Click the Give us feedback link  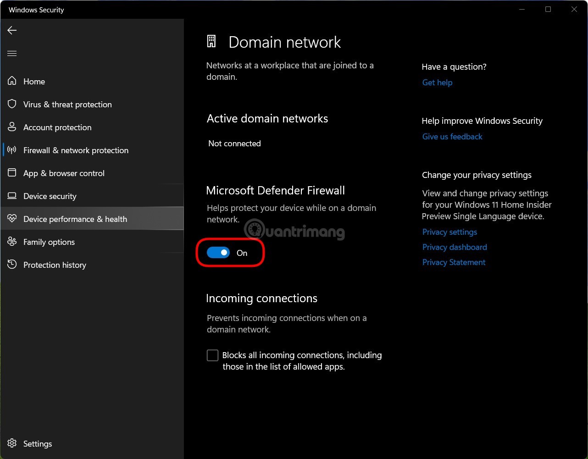point(452,137)
